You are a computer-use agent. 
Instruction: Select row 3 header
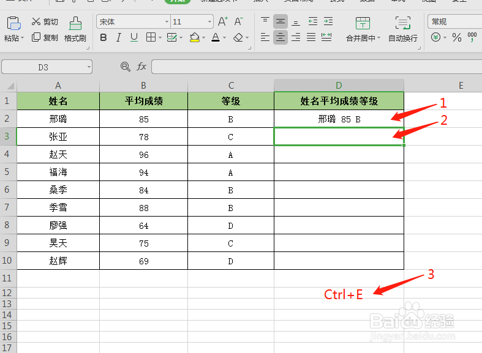[x=7, y=136]
